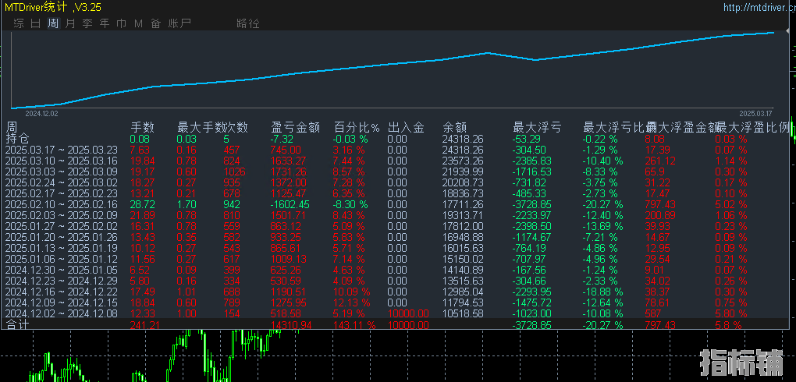Click the position floating loss -53.29
Viewport: 796px width, 382px height.
pos(527,139)
